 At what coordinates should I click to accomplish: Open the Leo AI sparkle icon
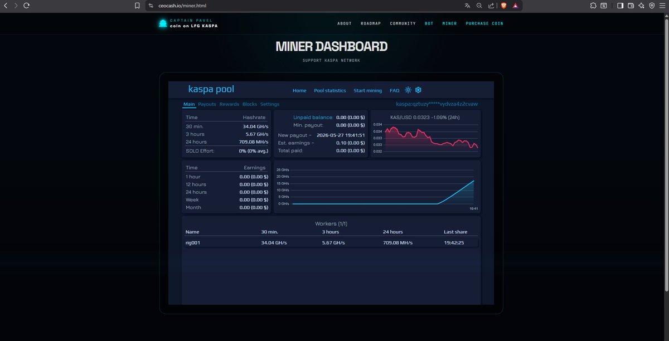click(641, 5)
